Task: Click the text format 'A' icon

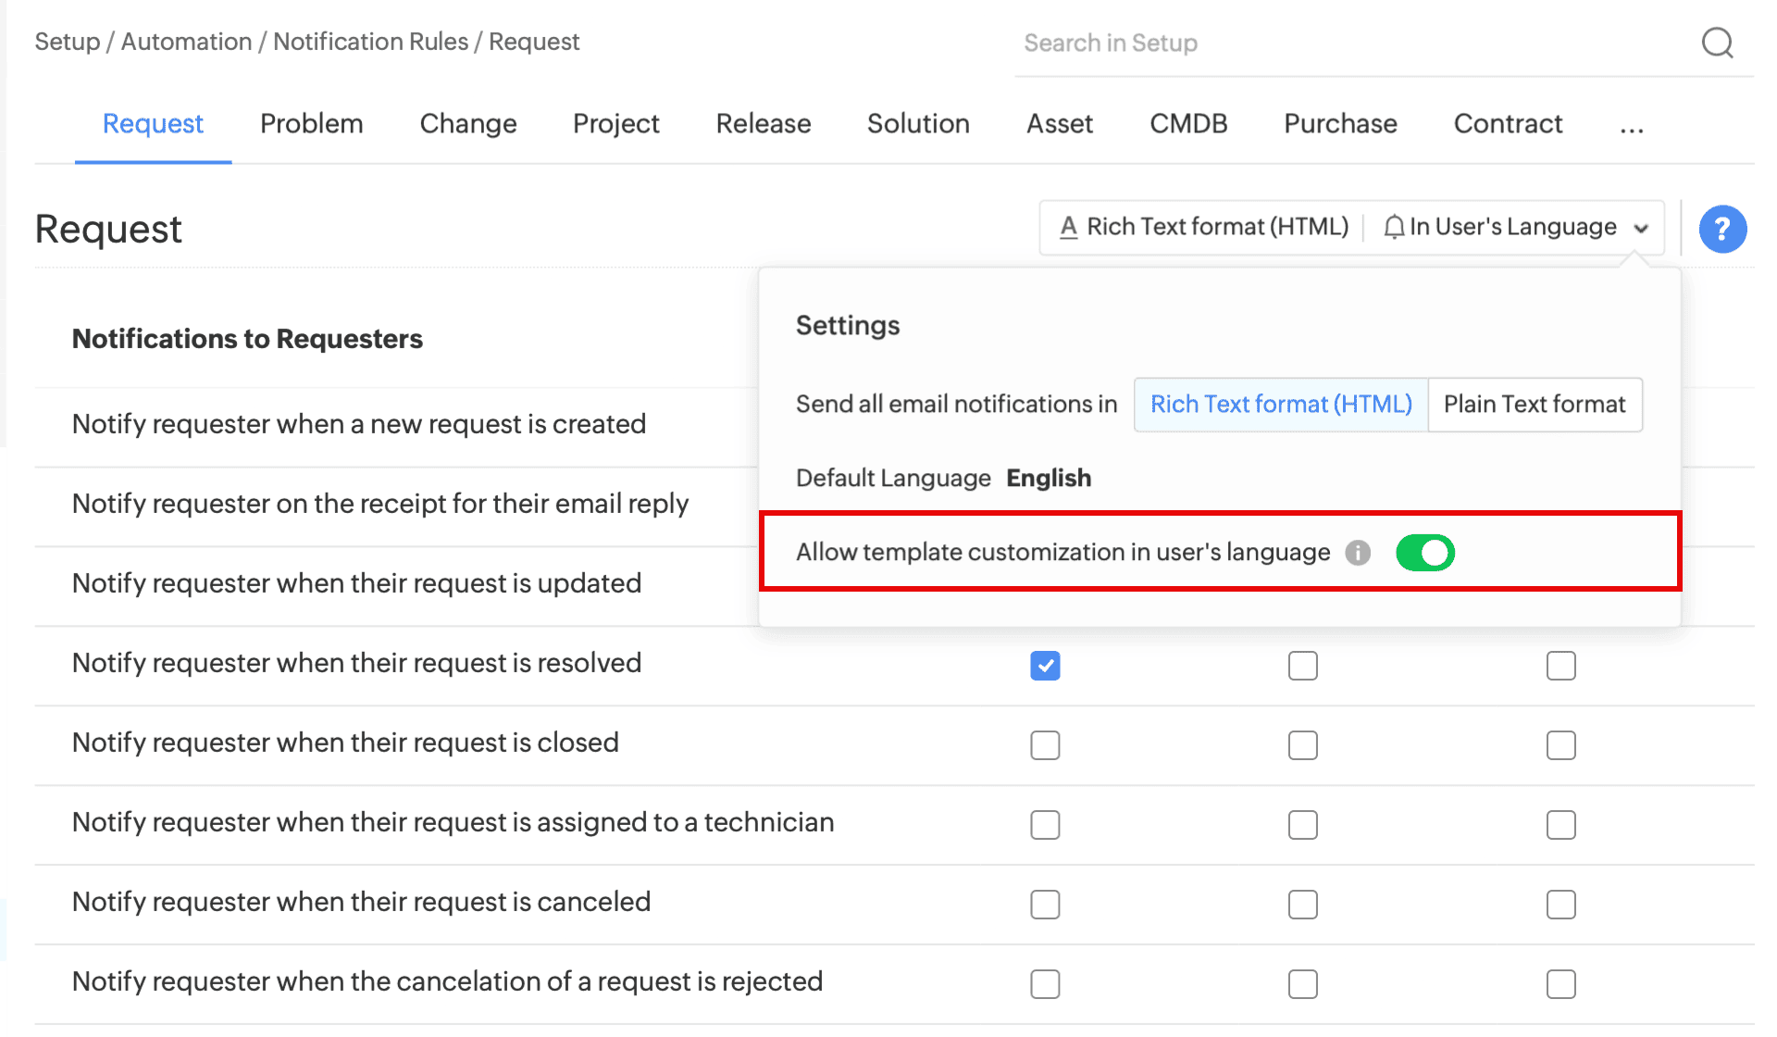Action: coord(1068,227)
